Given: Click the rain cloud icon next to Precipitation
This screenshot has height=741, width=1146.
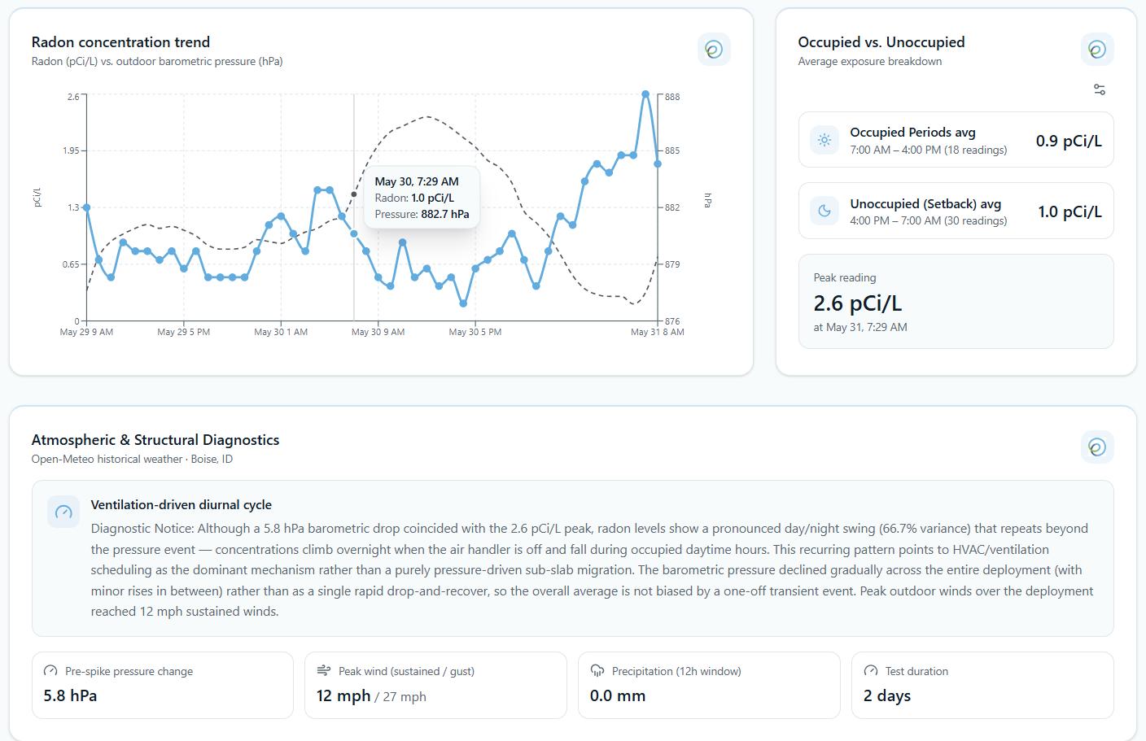Looking at the screenshot, I should (x=597, y=671).
